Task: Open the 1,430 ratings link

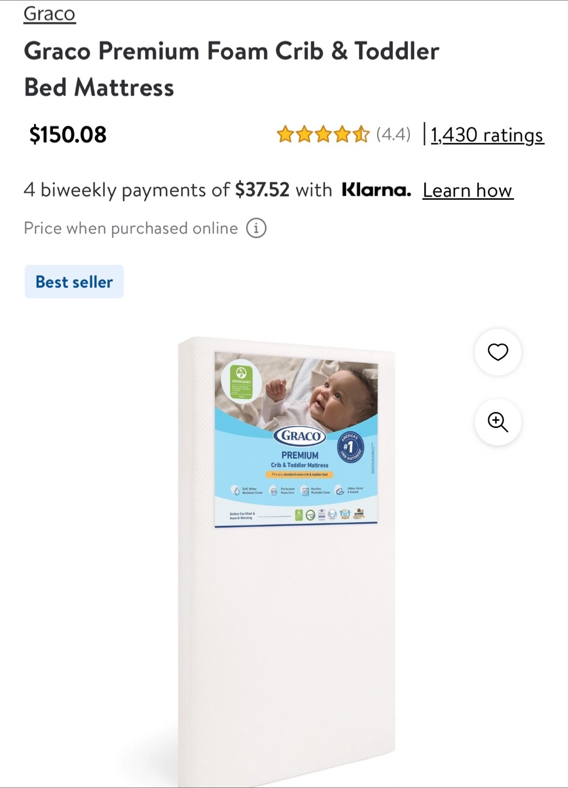Action: [x=487, y=135]
